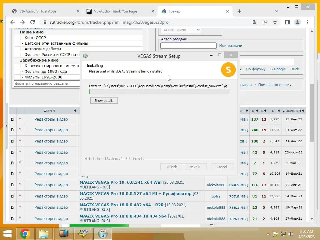
Task: Click the По форуму link
Action: point(256,69)
